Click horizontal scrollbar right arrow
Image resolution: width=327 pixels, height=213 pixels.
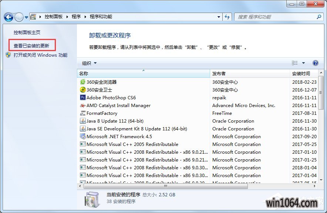click(315, 186)
